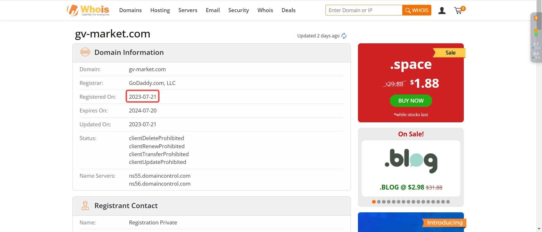Click the .BLOG @ $2.98 offer text

pos(402,187)
